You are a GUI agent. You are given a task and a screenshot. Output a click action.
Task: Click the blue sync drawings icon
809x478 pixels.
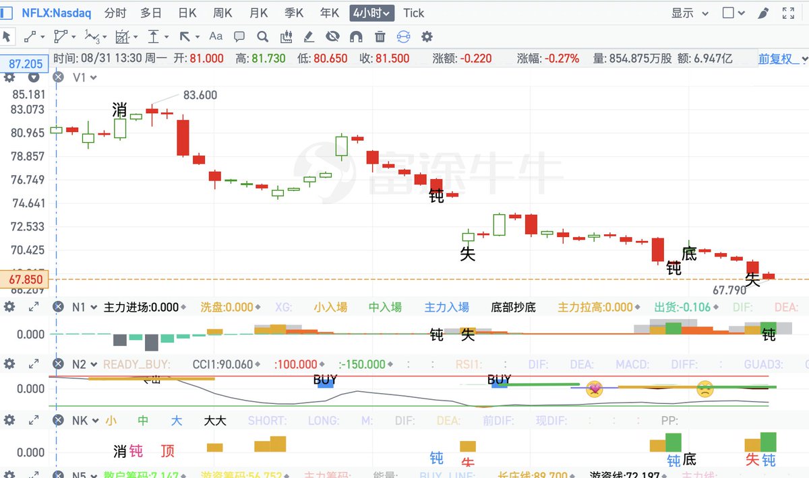[x=403, y=36]
